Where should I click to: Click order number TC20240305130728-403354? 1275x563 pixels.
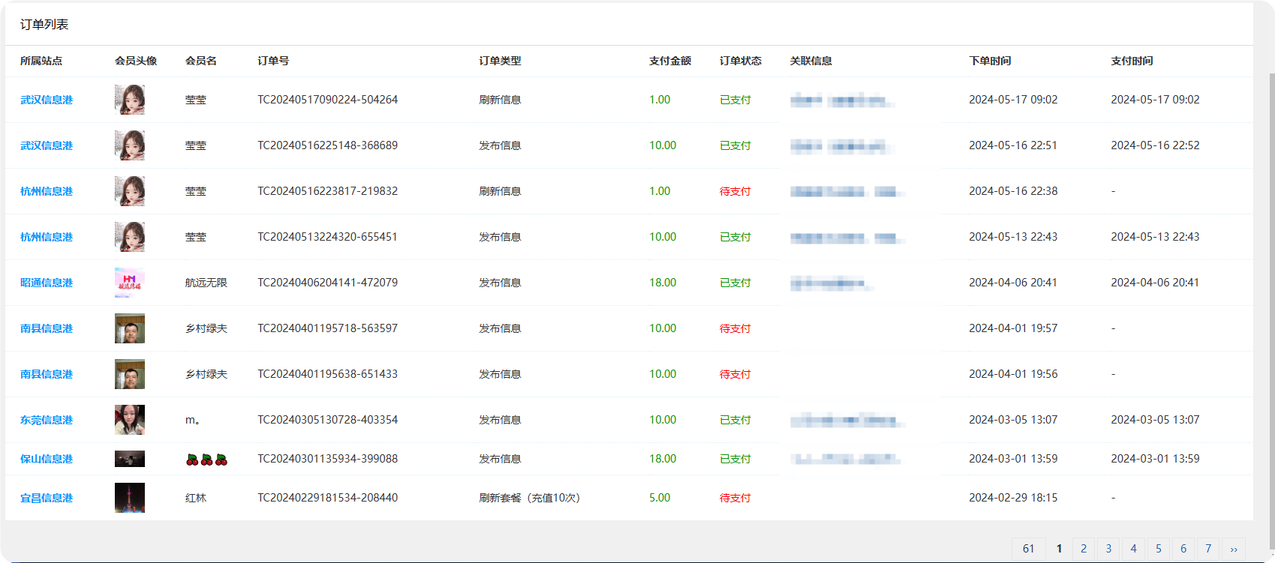click(328, 420)
